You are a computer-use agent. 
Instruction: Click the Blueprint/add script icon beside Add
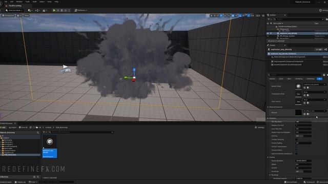coord(326,50)
